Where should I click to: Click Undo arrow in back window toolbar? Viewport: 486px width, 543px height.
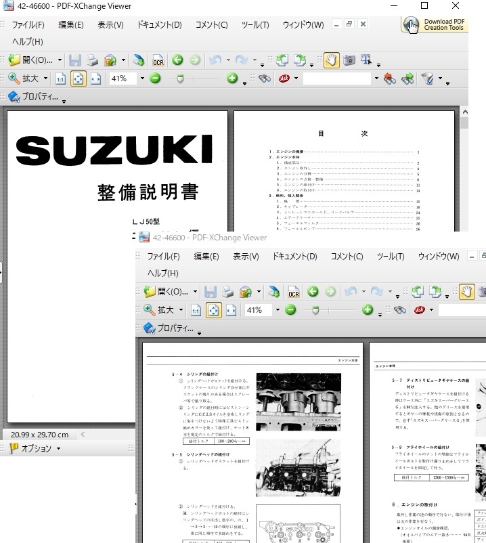[215, 60]
